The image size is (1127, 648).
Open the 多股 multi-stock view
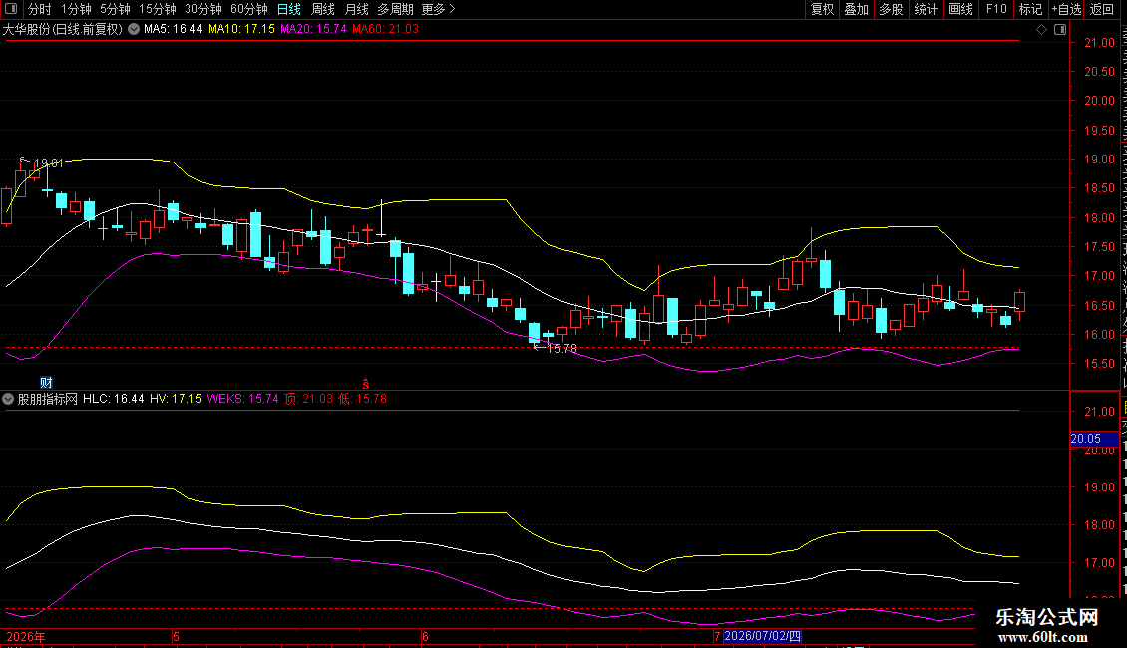pyautogui.click(x=891, y=9)
